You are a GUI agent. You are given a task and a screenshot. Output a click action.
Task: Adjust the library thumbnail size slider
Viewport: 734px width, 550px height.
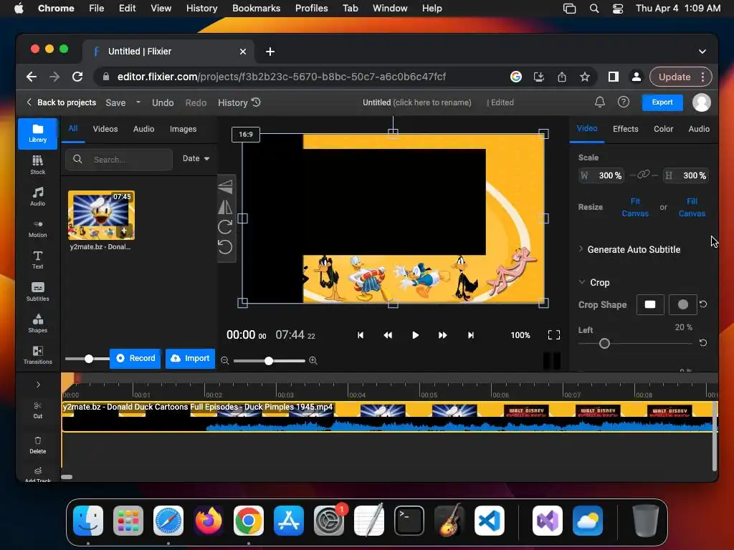click(88, 359)
